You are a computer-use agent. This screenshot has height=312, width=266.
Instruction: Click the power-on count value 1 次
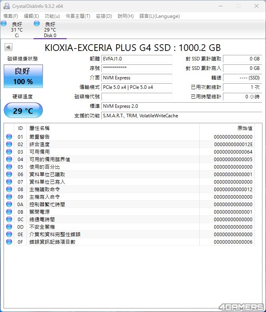(243, 87)
